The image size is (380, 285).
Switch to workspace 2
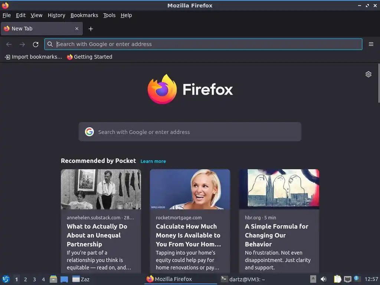tap(26, 279)
